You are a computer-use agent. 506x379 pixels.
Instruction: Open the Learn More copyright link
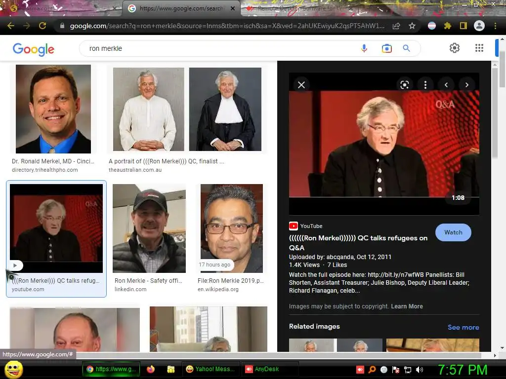pyautogui.click(x=407, y=306)
